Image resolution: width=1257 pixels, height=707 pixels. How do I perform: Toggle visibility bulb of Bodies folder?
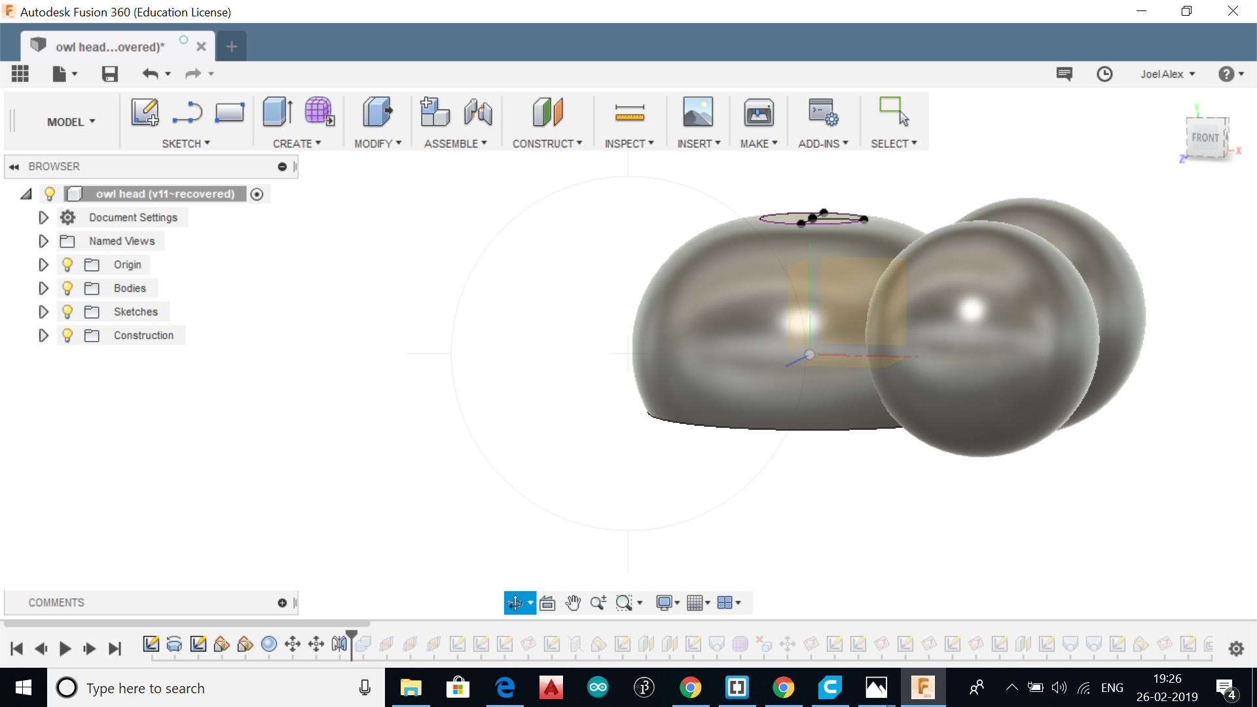click(67, 288)
